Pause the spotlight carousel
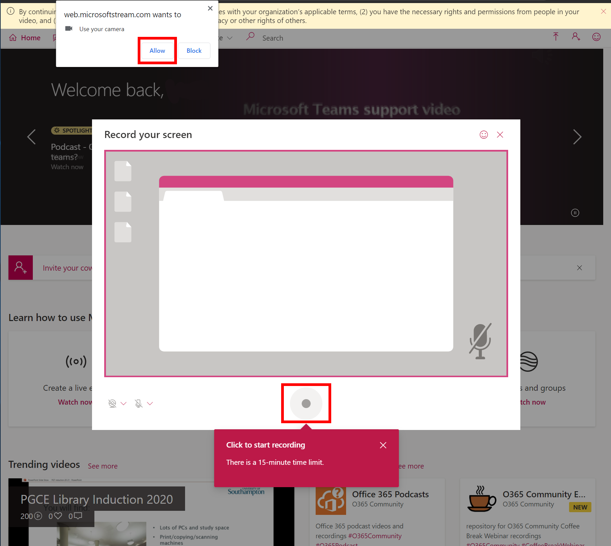 coord(575,213)
